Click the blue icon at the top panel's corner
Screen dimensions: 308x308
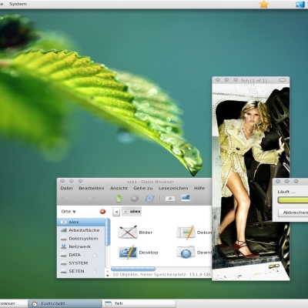(300, 4)
